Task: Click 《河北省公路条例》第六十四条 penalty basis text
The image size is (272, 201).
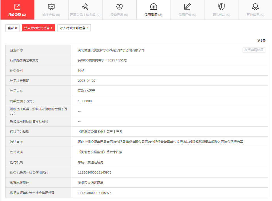Action: point(100,152)
